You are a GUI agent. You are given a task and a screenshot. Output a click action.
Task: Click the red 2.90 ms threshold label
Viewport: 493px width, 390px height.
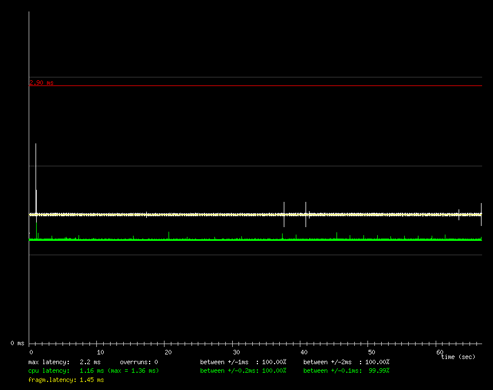coord(41,83)
